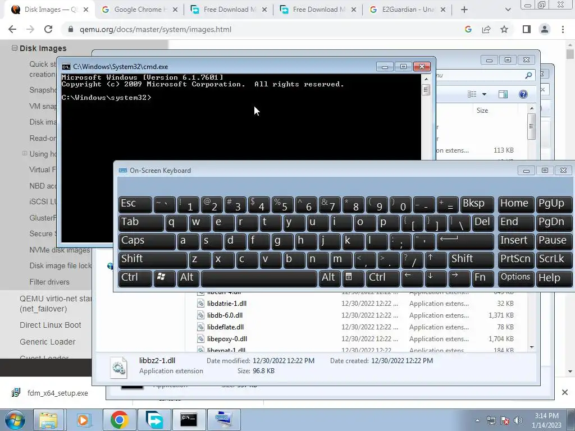Screen dimensions: 575x431
Task: Select the libepoxy-0.dll file
Action: click(227, 338)
